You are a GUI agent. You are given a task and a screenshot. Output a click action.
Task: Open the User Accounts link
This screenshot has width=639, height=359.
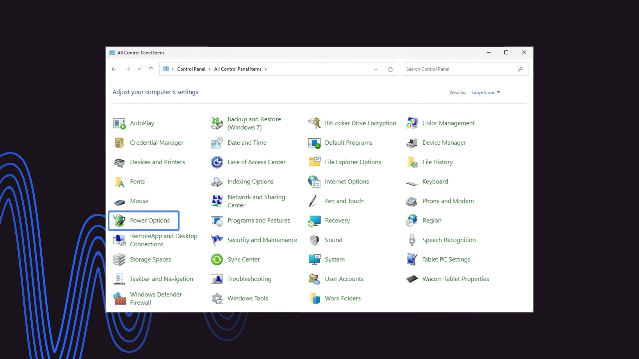click(344, 279)
